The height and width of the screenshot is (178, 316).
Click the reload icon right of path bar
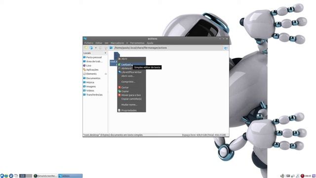226,48
